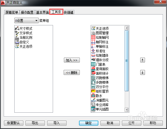Select the 绘制墙体 wall icon
167x129 pixels.
pyautogui.click(x=93, y=55)
